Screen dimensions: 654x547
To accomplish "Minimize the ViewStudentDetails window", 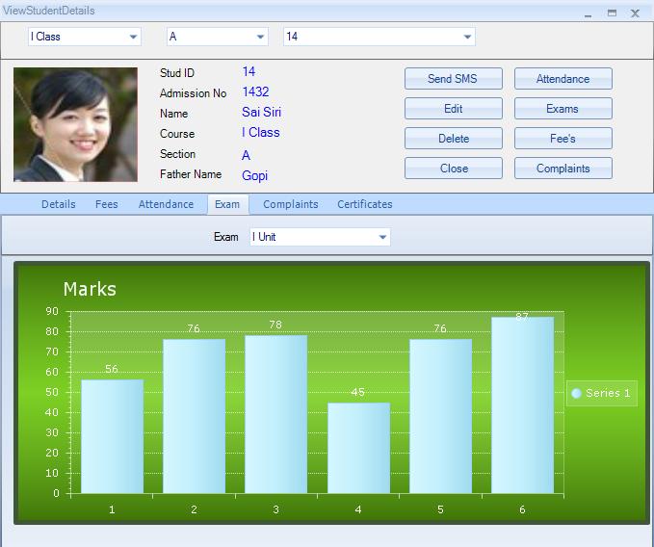I will 589,13.
